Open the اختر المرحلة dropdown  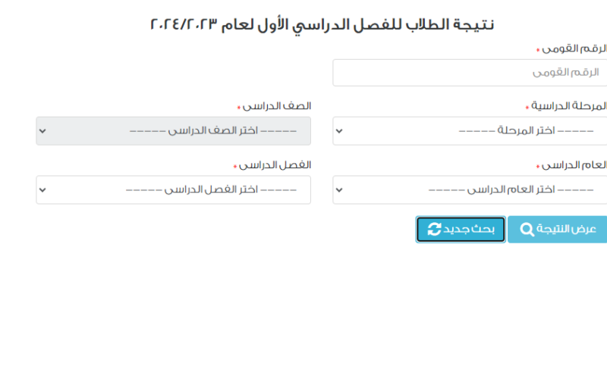[x=470, y=131]
